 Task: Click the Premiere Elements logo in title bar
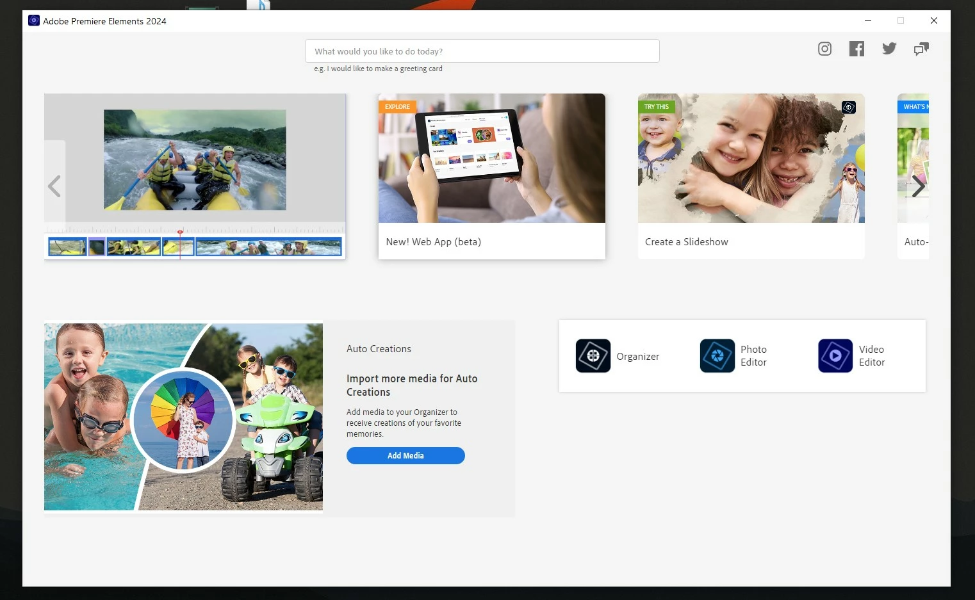pyautogui.click(x=34, y=20)
